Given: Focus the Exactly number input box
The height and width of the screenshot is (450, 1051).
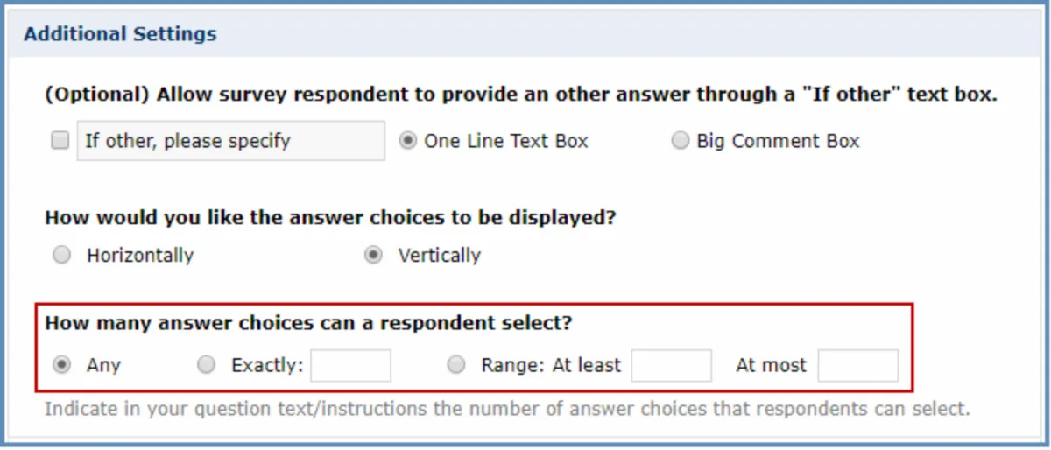Looking at the screenshot, I should click(x=350, y=366).
